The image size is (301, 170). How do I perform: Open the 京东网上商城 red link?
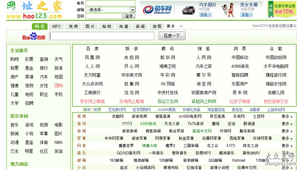coord(92,101)
